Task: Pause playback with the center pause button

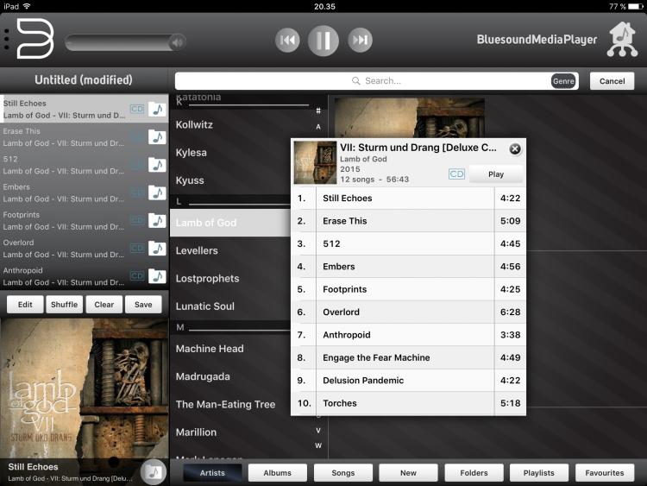Action: 323,40
